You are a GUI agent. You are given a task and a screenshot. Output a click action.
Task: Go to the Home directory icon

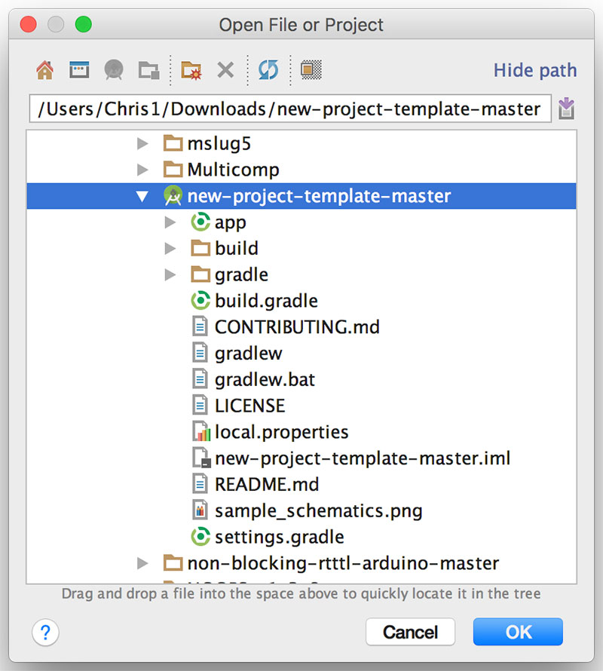coord(44,70)
